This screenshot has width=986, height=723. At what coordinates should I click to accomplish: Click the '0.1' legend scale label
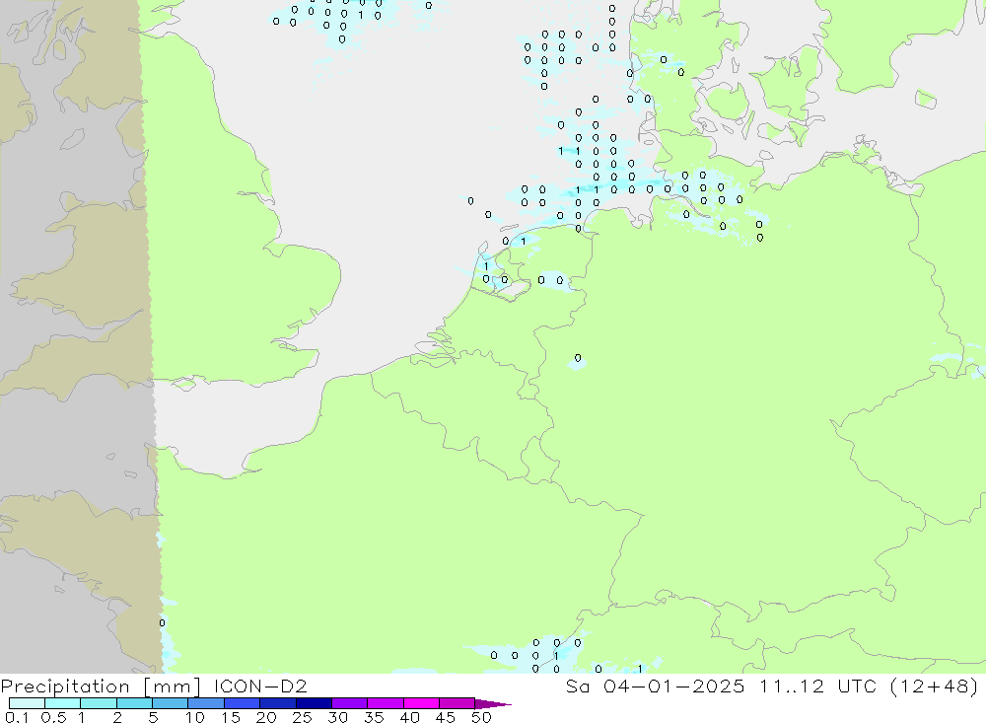[x=17, y=717]
